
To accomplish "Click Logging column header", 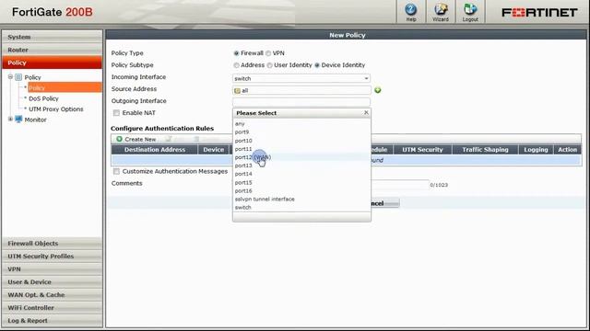I will pos(536,150).
